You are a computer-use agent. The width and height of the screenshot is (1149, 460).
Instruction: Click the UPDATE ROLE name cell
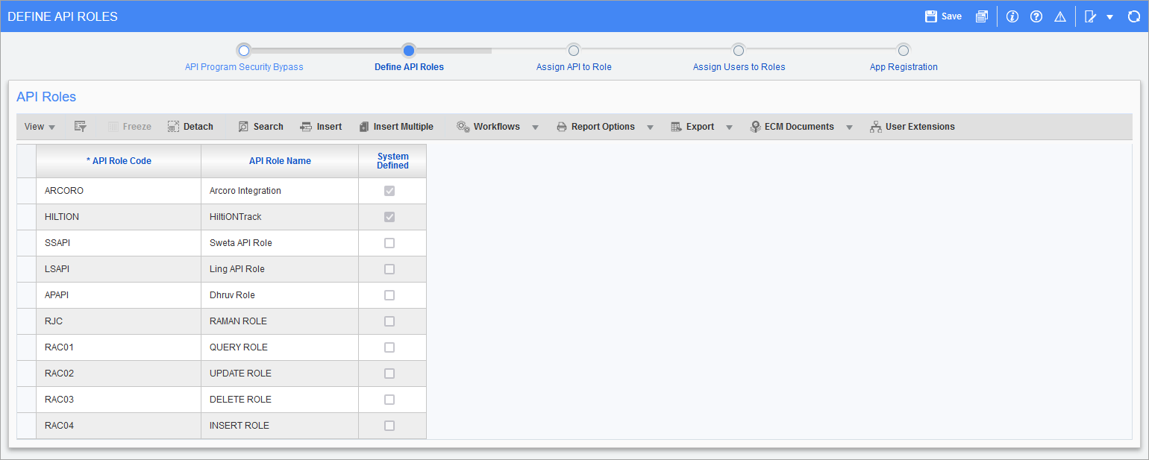(280, 374)
